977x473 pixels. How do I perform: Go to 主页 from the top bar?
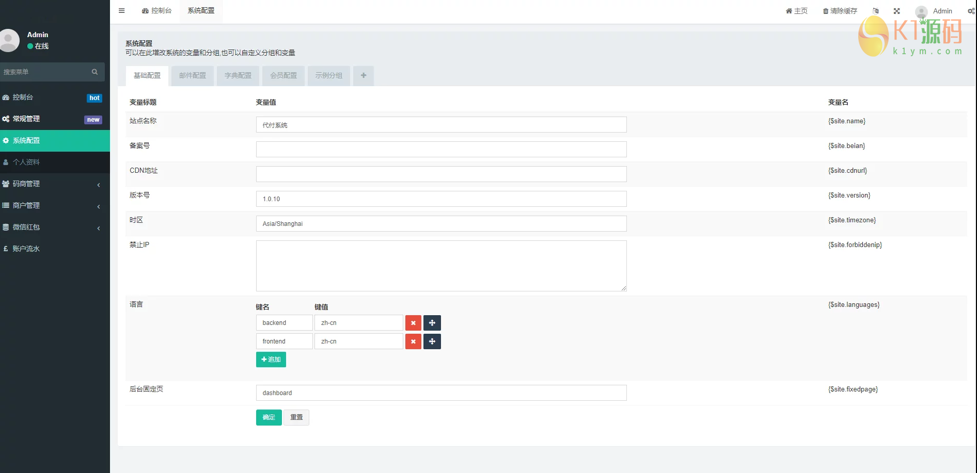[x=797, y=11]
